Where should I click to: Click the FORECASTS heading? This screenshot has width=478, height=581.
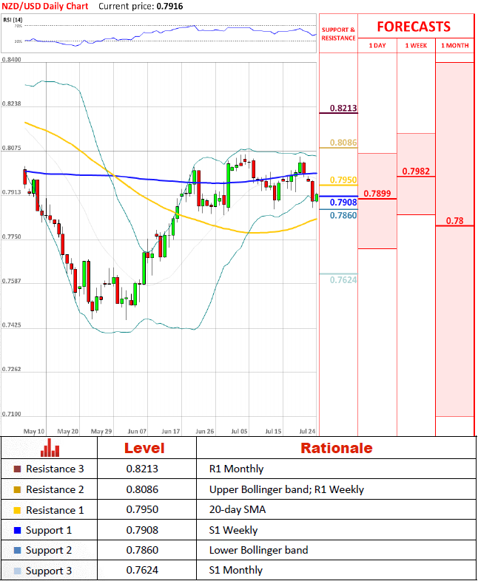[414, 27]
